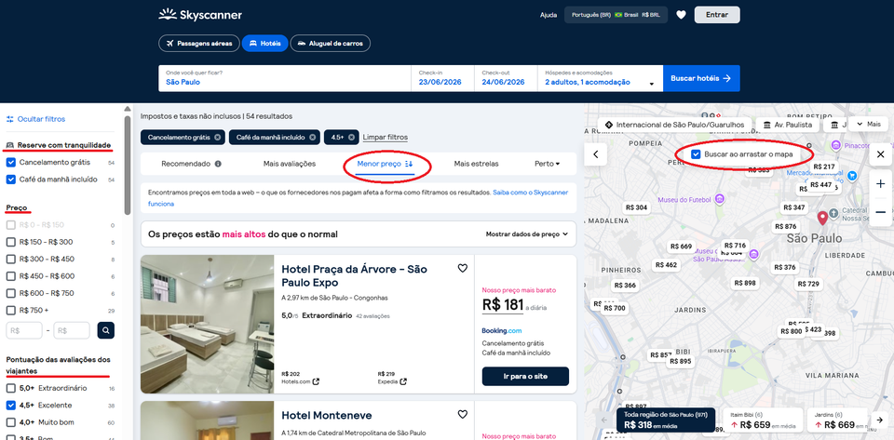Click Ir para o site button
The image size is (894, 440).
click(525, 376)
